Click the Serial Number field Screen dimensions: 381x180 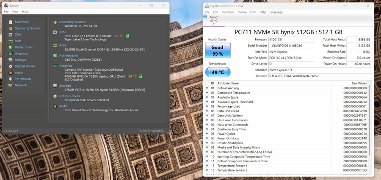click(x=293, y=46)
